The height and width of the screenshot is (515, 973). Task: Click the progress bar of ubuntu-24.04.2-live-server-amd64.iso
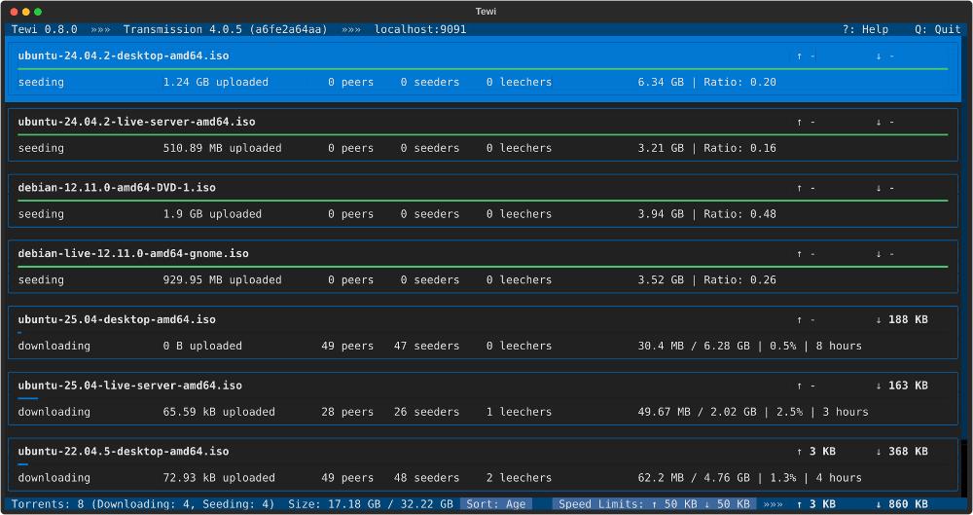(x=483, y=134)
